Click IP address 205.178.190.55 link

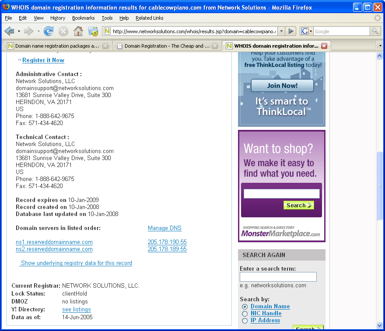pos(167,242)
